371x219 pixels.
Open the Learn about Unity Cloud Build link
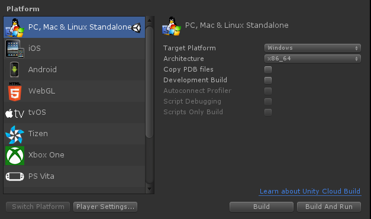[310, 191]
